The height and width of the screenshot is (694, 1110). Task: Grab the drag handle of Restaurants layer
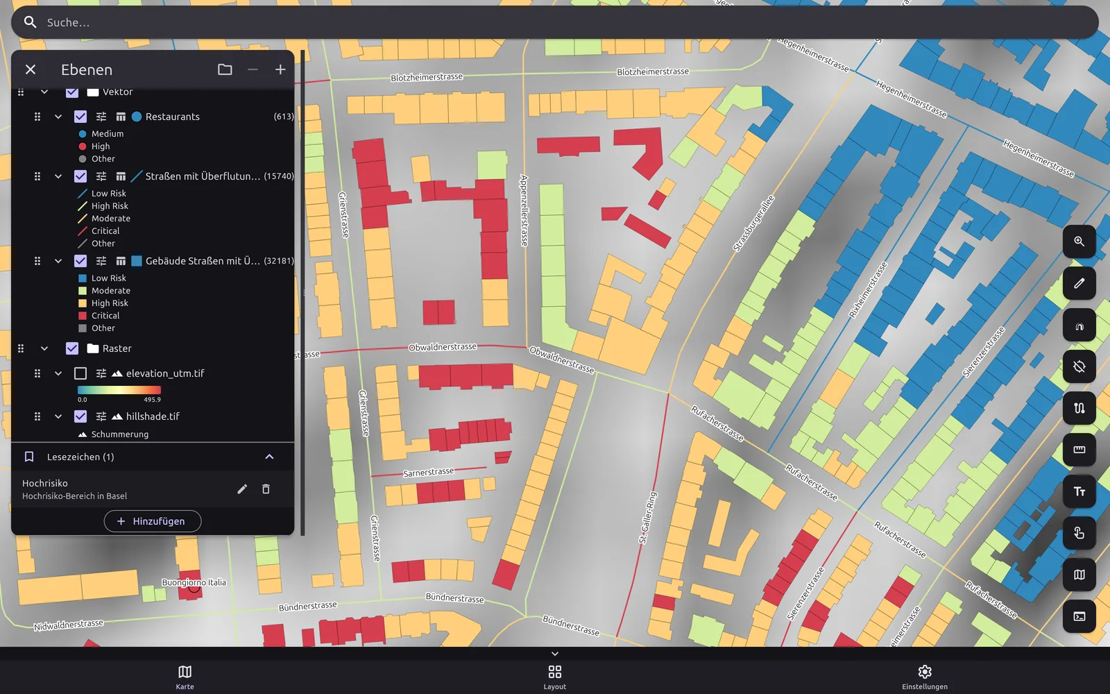tap(37, 117)
